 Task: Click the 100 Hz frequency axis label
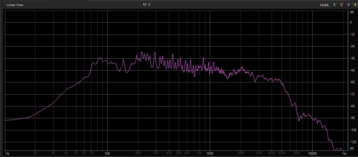coord(107,154)
